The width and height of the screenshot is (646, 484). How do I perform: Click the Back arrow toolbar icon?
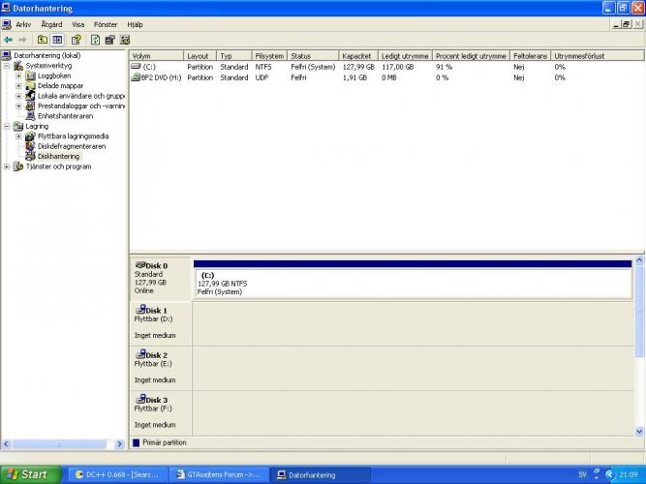(9, 40)
